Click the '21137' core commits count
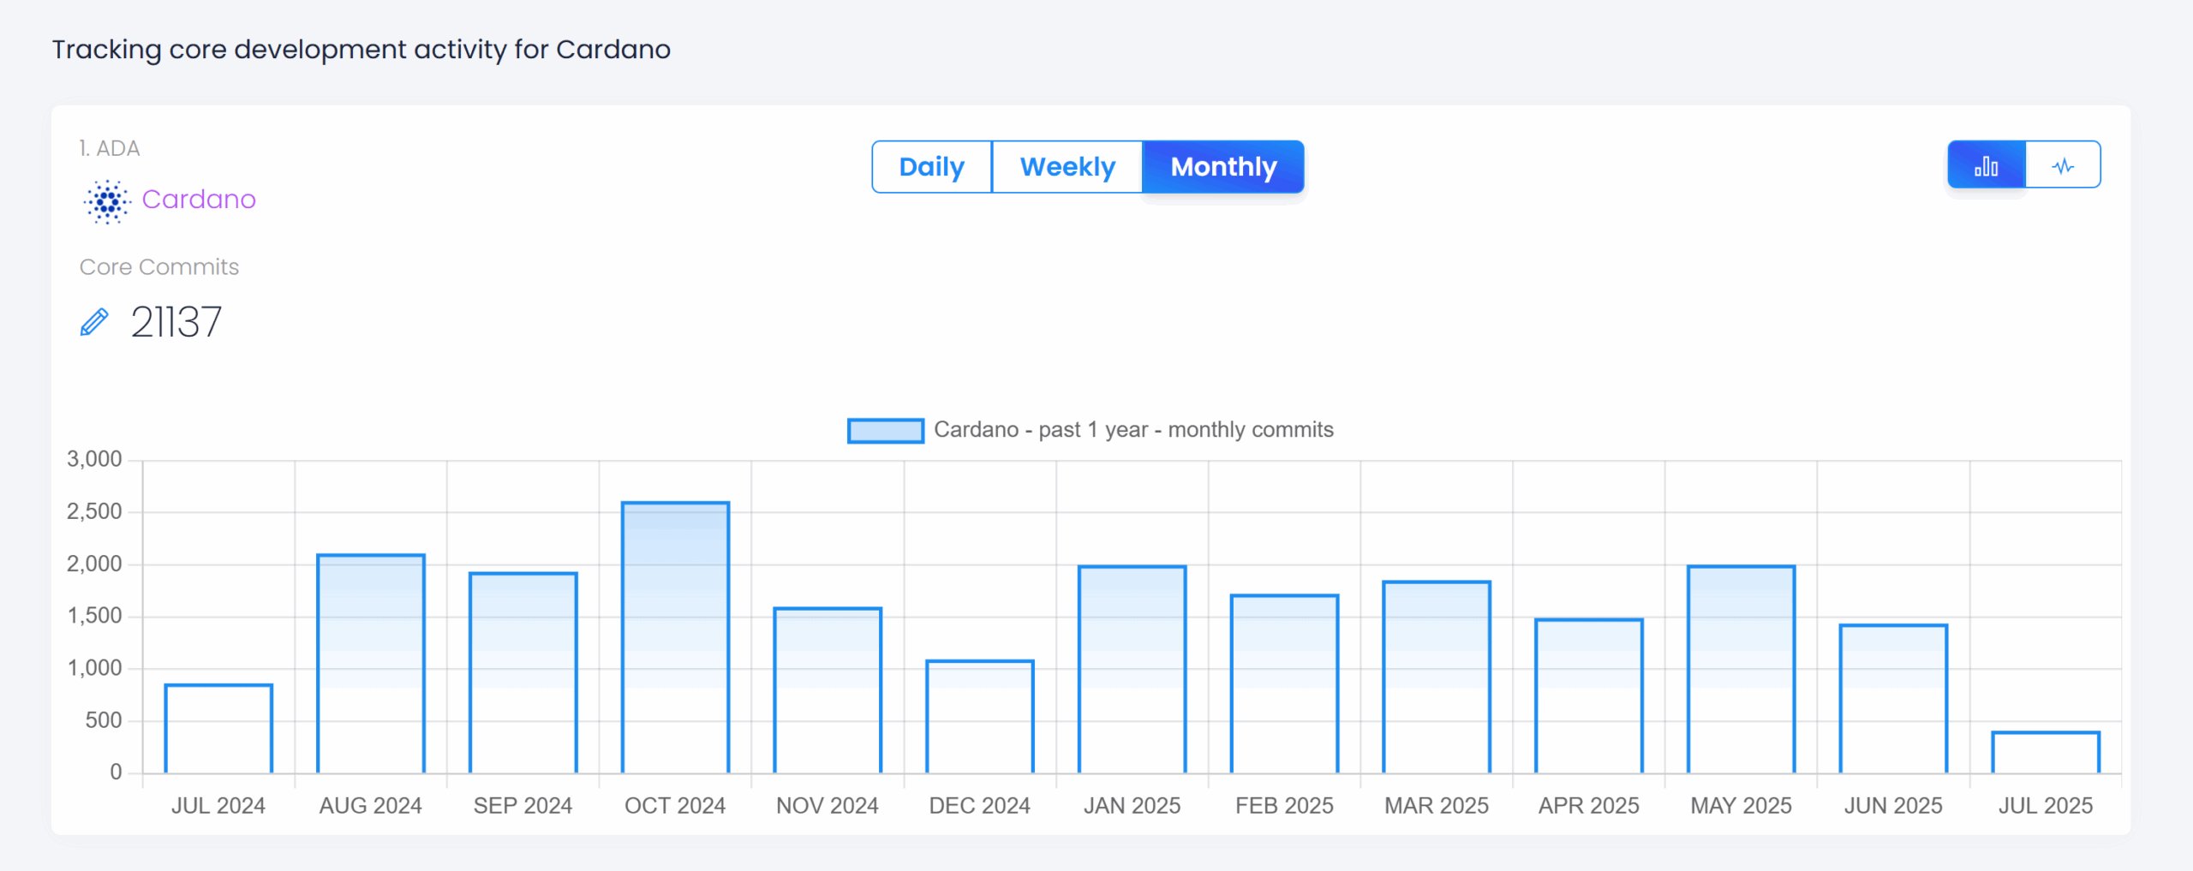This screenshot has width=2193, height=871. pos(176,323)
